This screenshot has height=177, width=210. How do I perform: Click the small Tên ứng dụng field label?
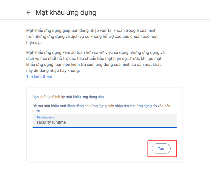pos(46,117)
